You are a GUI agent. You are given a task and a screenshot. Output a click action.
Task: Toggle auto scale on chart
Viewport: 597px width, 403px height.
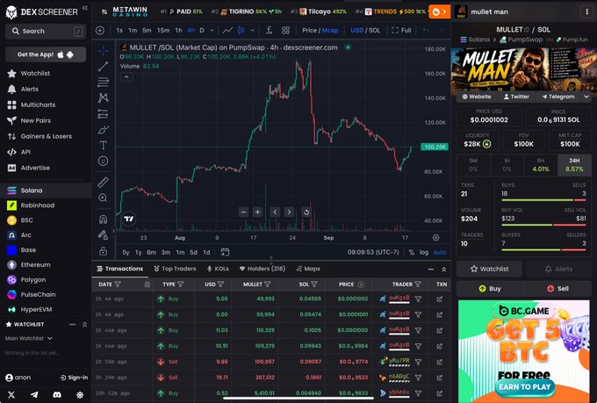[440, 252]
